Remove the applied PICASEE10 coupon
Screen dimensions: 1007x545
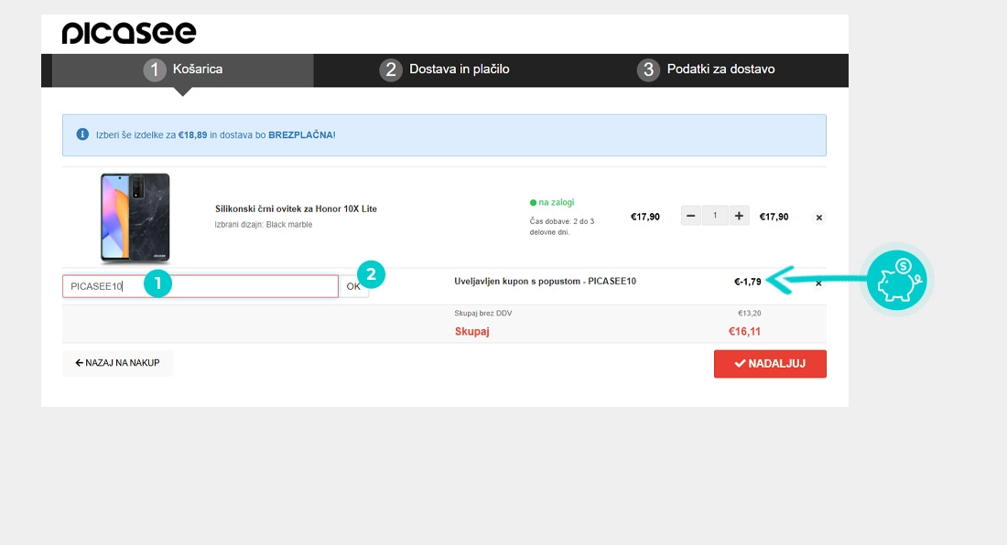[818, 283]
